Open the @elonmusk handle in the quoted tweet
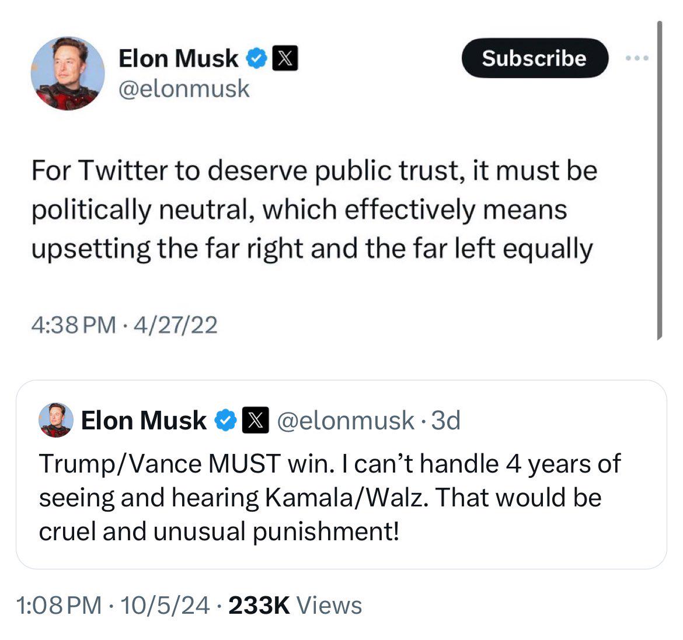 (345, 420)
